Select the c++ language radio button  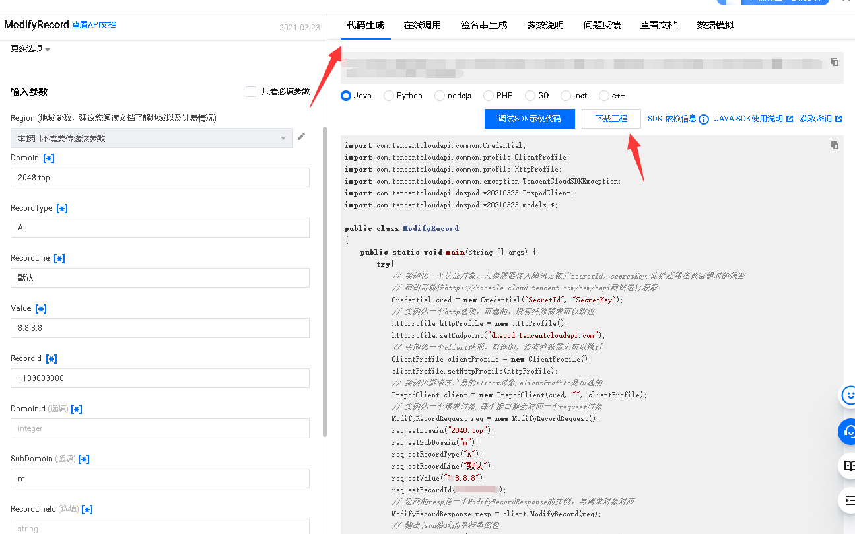pos(604,96)
